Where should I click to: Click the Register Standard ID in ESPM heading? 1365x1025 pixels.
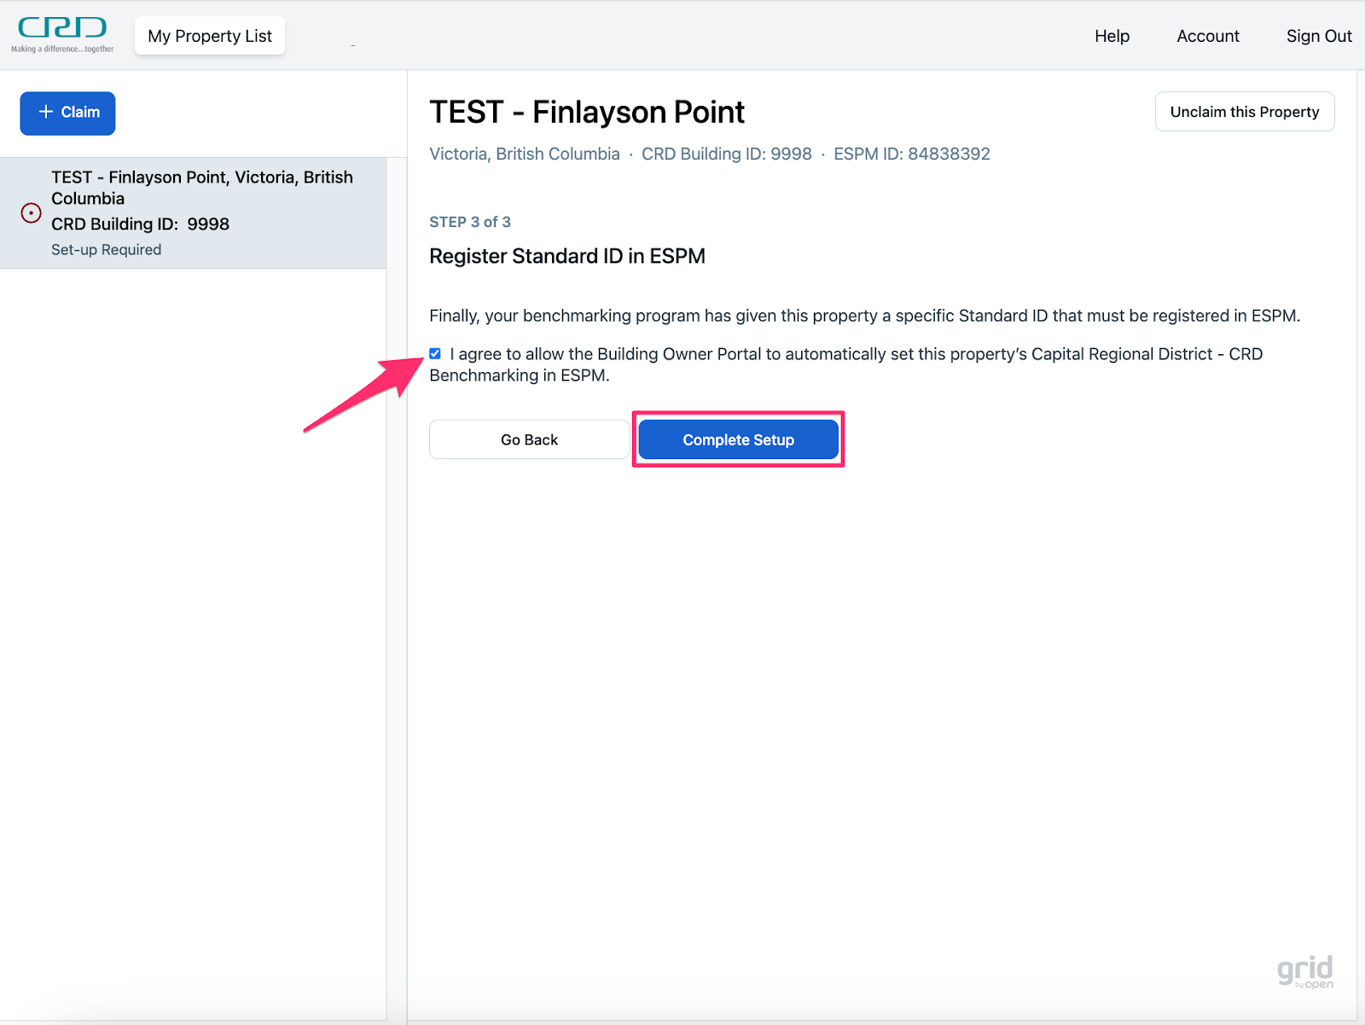point(566,257)
